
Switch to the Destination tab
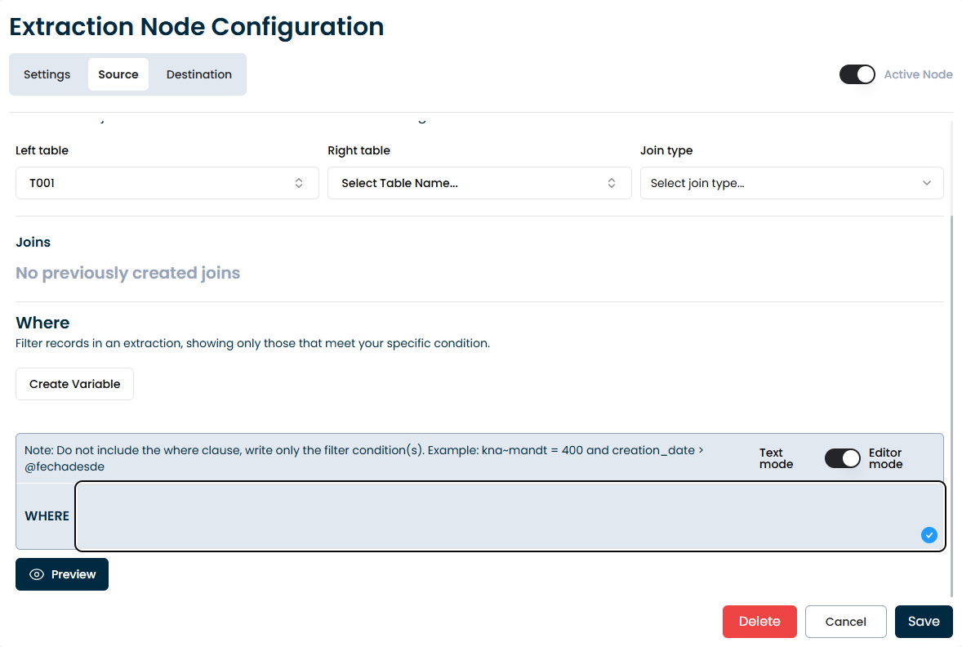click(x=199, y=74)
